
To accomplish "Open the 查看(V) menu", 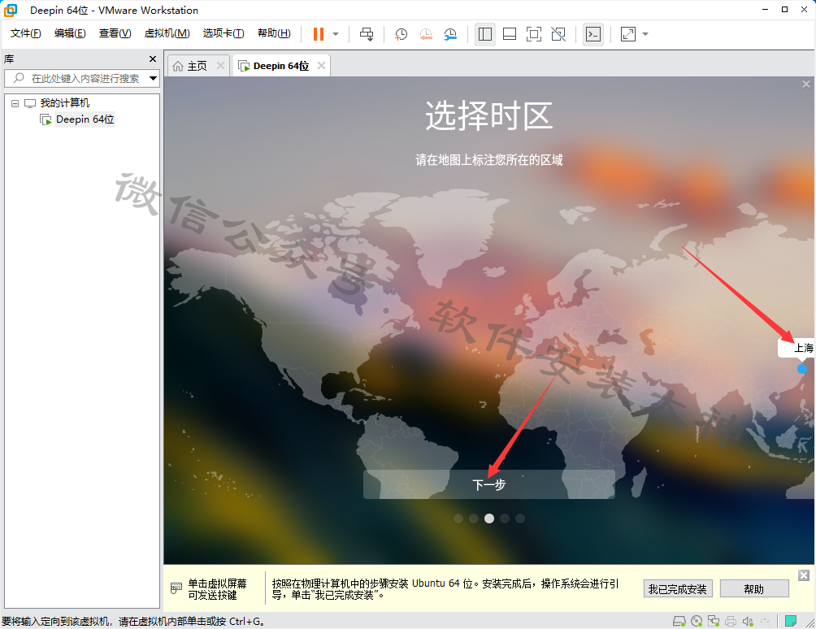I will [x=115, y=33].
